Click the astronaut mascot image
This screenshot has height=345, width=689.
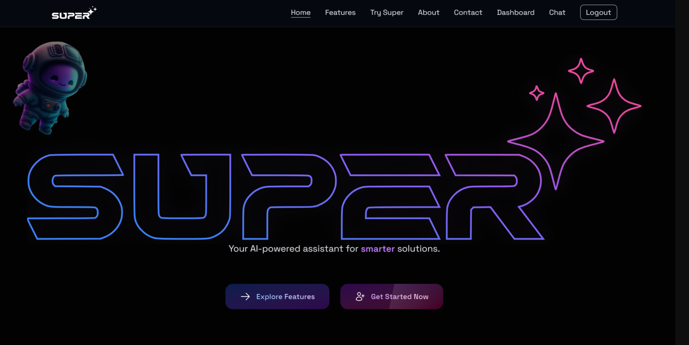point(50,88)
